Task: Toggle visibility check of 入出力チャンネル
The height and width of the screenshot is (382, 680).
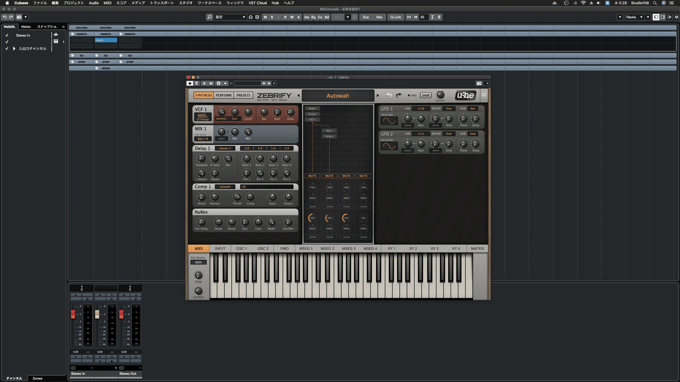Action: (x=7, y=48)
